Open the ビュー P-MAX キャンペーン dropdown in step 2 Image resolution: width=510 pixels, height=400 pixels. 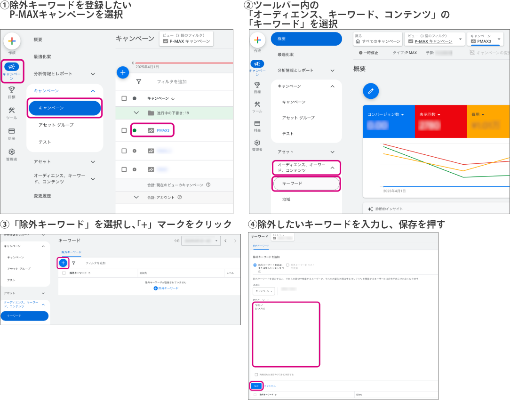tap(460, 39)
